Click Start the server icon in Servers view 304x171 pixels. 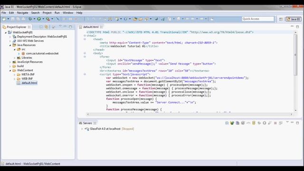click(x=265, y=123)
